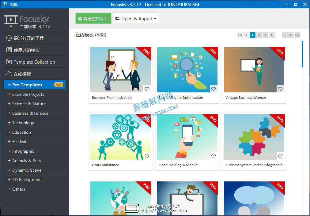Open the Vintage Business Woman thumbnail

(254, 69)
